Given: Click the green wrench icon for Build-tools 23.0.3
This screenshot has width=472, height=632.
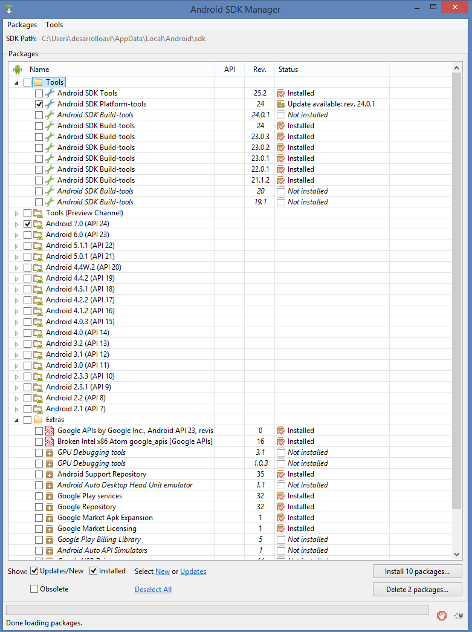Looking at the screenshot, I should [50, 137].
